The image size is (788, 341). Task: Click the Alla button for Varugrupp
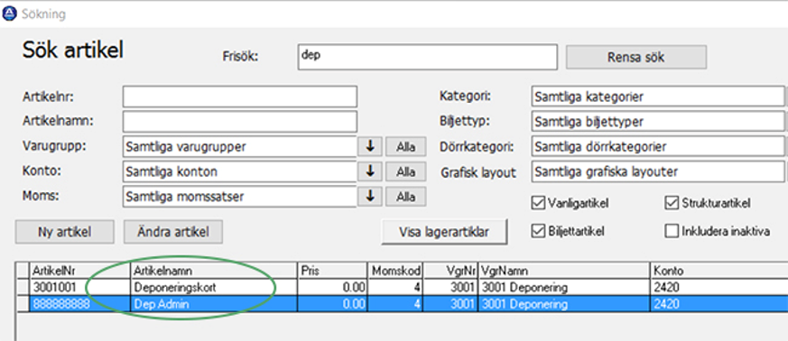405,147
